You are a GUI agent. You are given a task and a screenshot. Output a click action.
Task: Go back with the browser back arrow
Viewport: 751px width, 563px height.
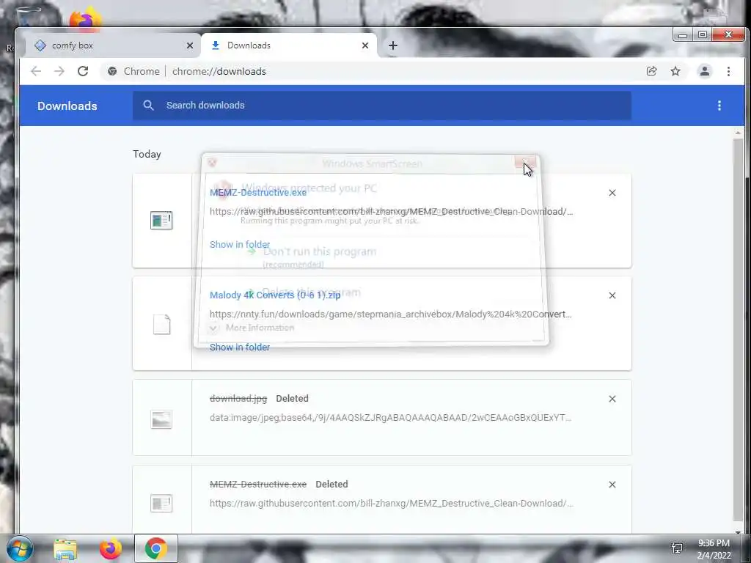point(36,71)
